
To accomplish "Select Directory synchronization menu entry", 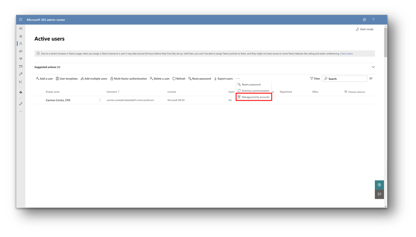I will click(254, 91).
